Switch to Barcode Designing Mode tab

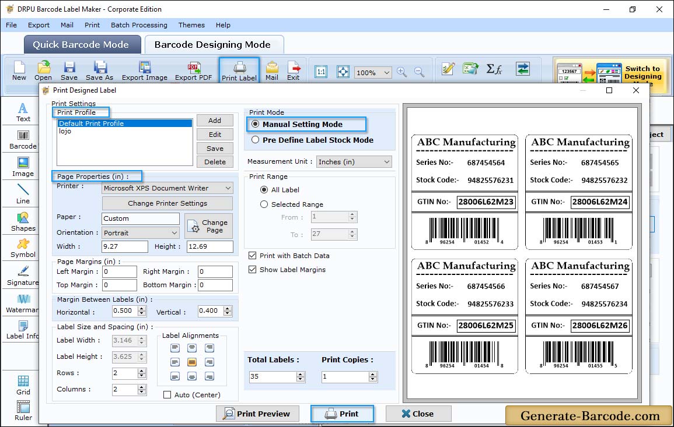click(x=214, y=45)
